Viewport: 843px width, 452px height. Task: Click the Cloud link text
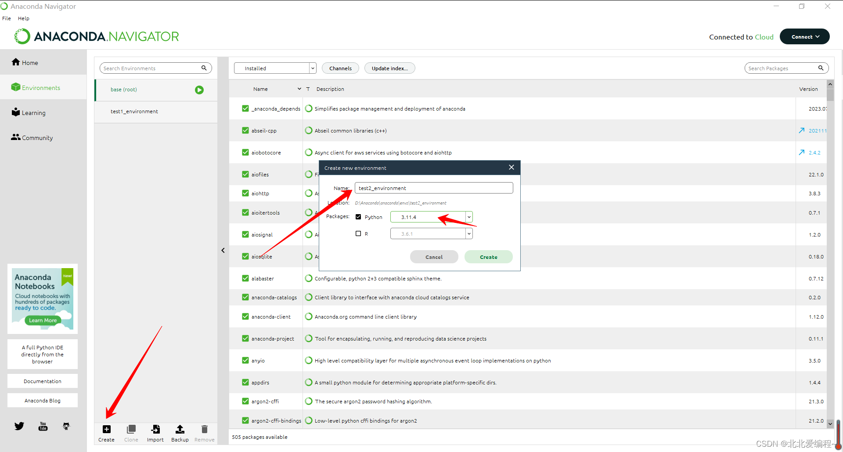pos(764,37)
